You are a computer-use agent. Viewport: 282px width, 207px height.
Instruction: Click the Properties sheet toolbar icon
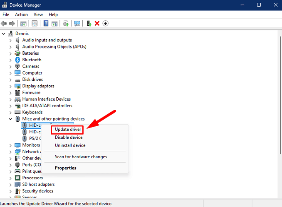click(35, 23)
